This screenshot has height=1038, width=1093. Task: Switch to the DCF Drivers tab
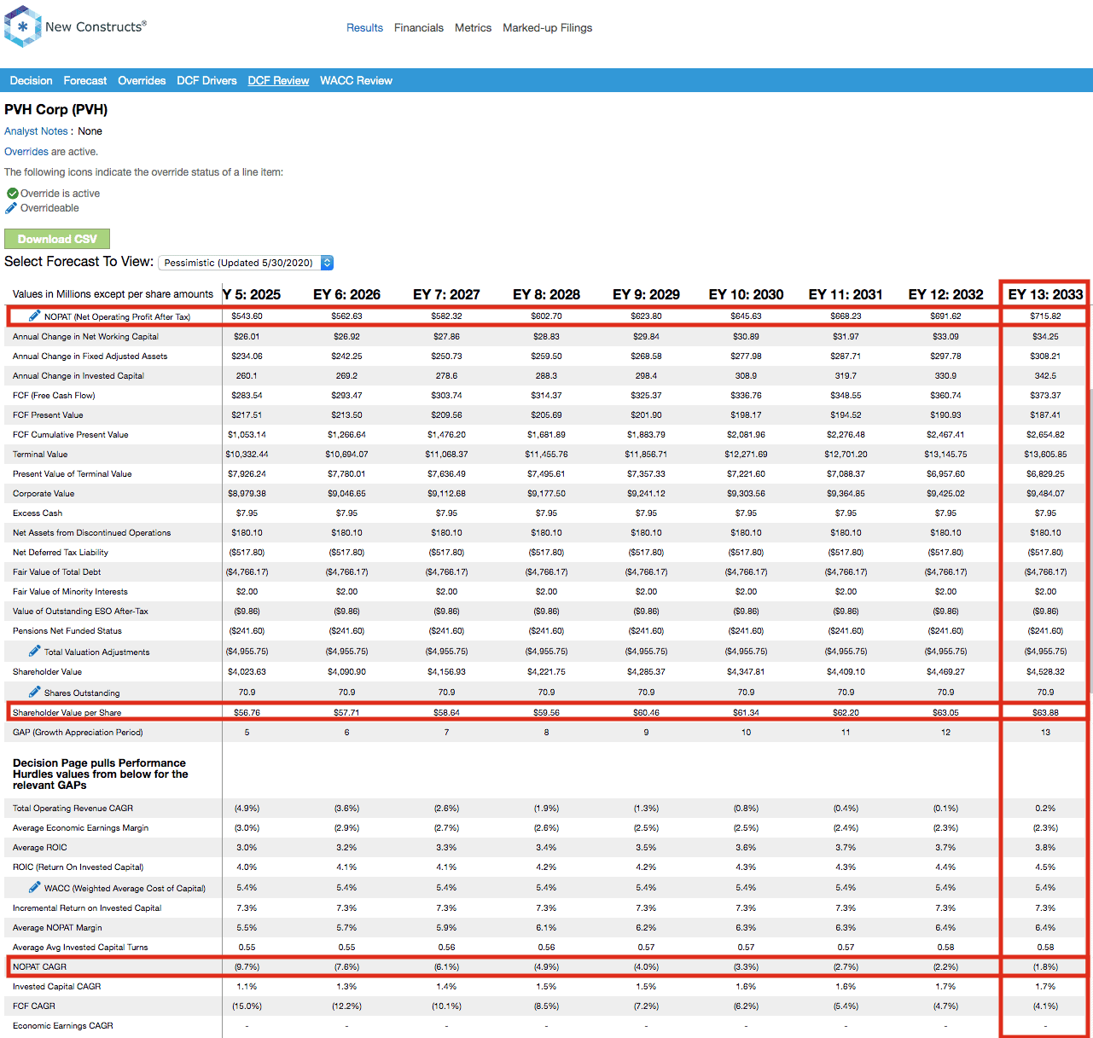point(206,80)
